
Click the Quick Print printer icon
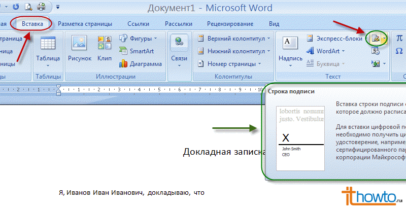pos(42,7)
